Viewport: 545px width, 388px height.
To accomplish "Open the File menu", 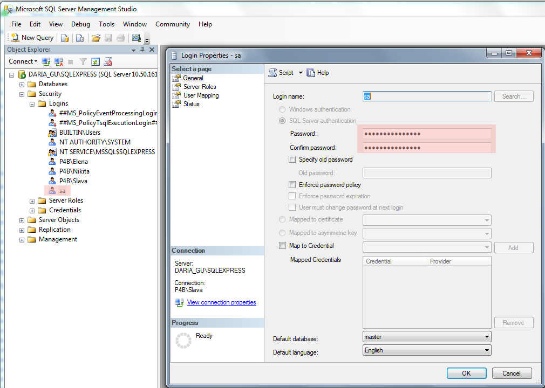I will (x=16, y=24).
